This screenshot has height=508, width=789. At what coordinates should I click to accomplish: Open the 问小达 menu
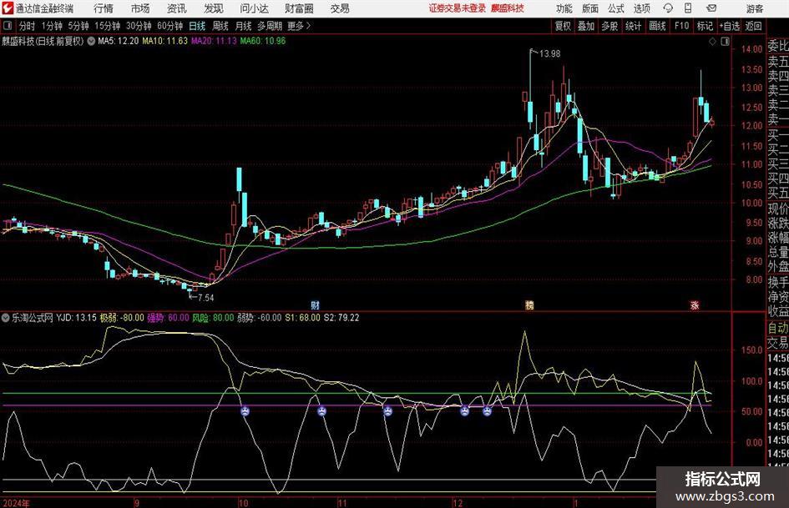(254, 8)
